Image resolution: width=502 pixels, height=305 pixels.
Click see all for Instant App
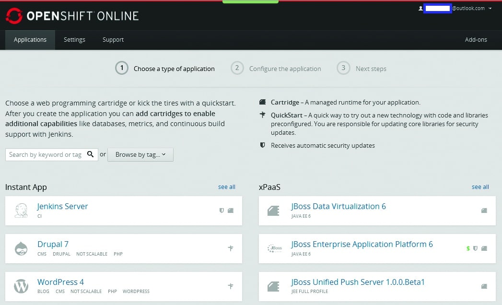(x=226, y=187)
